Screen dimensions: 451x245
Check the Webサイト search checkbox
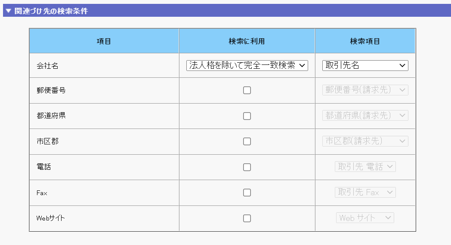pyautogui.click(x=247, y=218)
